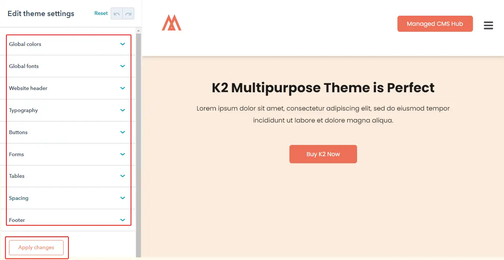Open the Buttons label
Image resolution: width=504 pixels, height=260 pixels.
coord(18,132)
